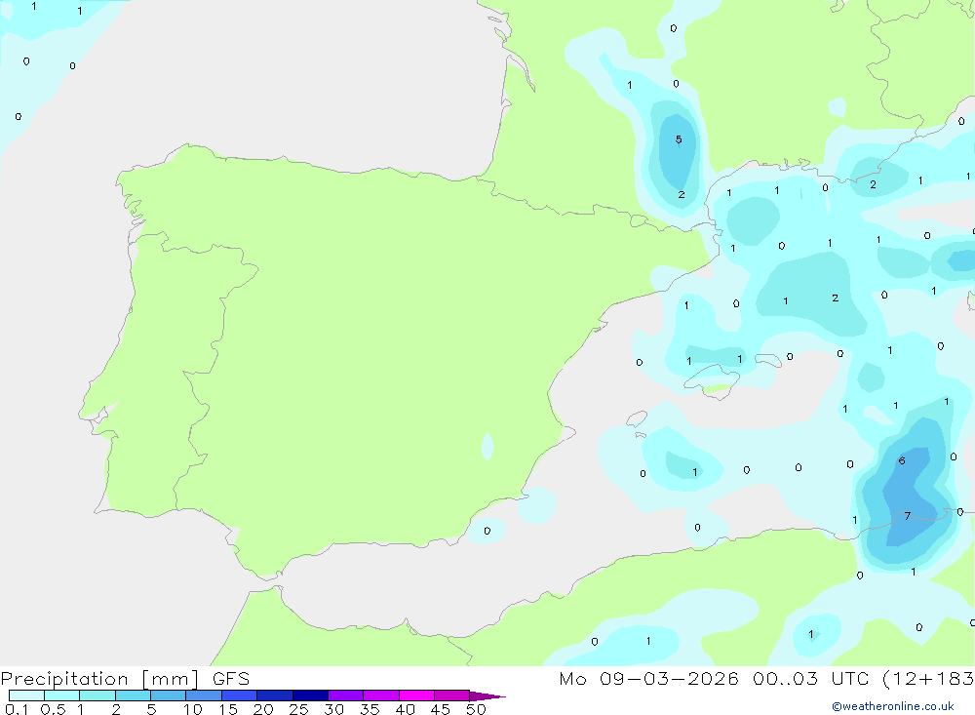The width and height of the screenshot is (975, 715).
Task: Click the 'GFS' model label
Action: 231,679
